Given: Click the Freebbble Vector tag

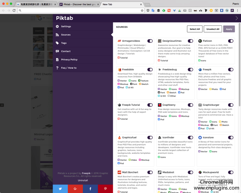Looking at the screenshot, I should (122, 81).
